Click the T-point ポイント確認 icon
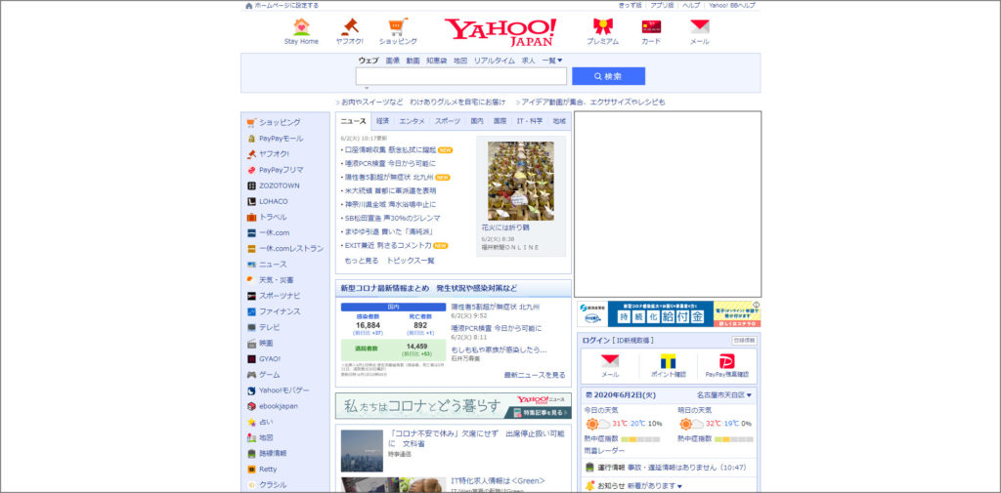Screen dimensions: 1001x493 point(669,361)
